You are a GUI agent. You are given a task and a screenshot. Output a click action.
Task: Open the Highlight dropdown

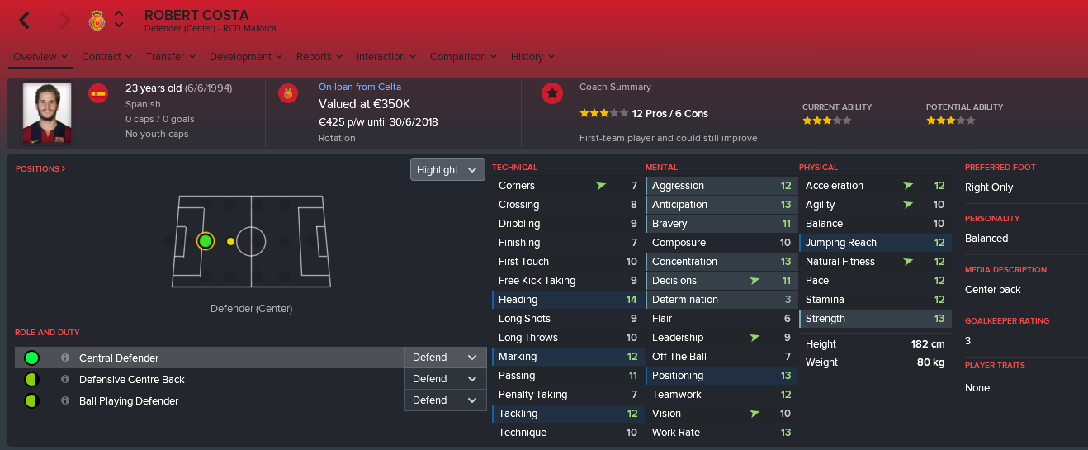click(x=447, y=169)
